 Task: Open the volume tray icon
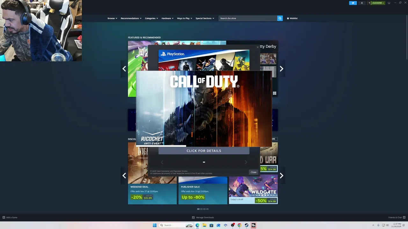tap(388, 225)
